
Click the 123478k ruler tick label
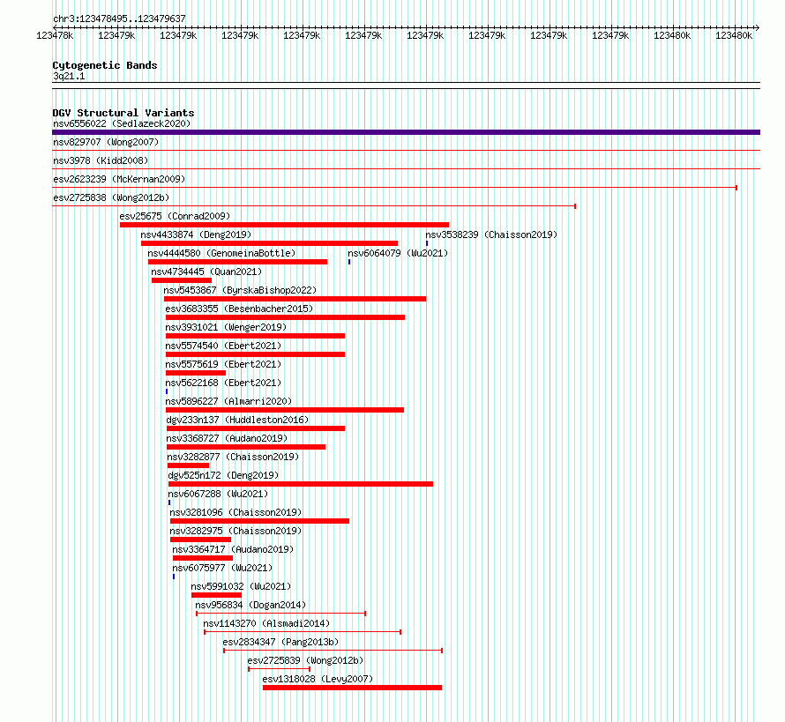click(x=55, y=35)
